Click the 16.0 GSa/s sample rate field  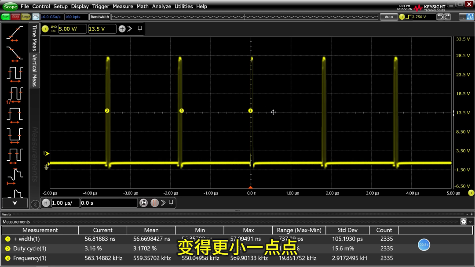click(52, 17)
